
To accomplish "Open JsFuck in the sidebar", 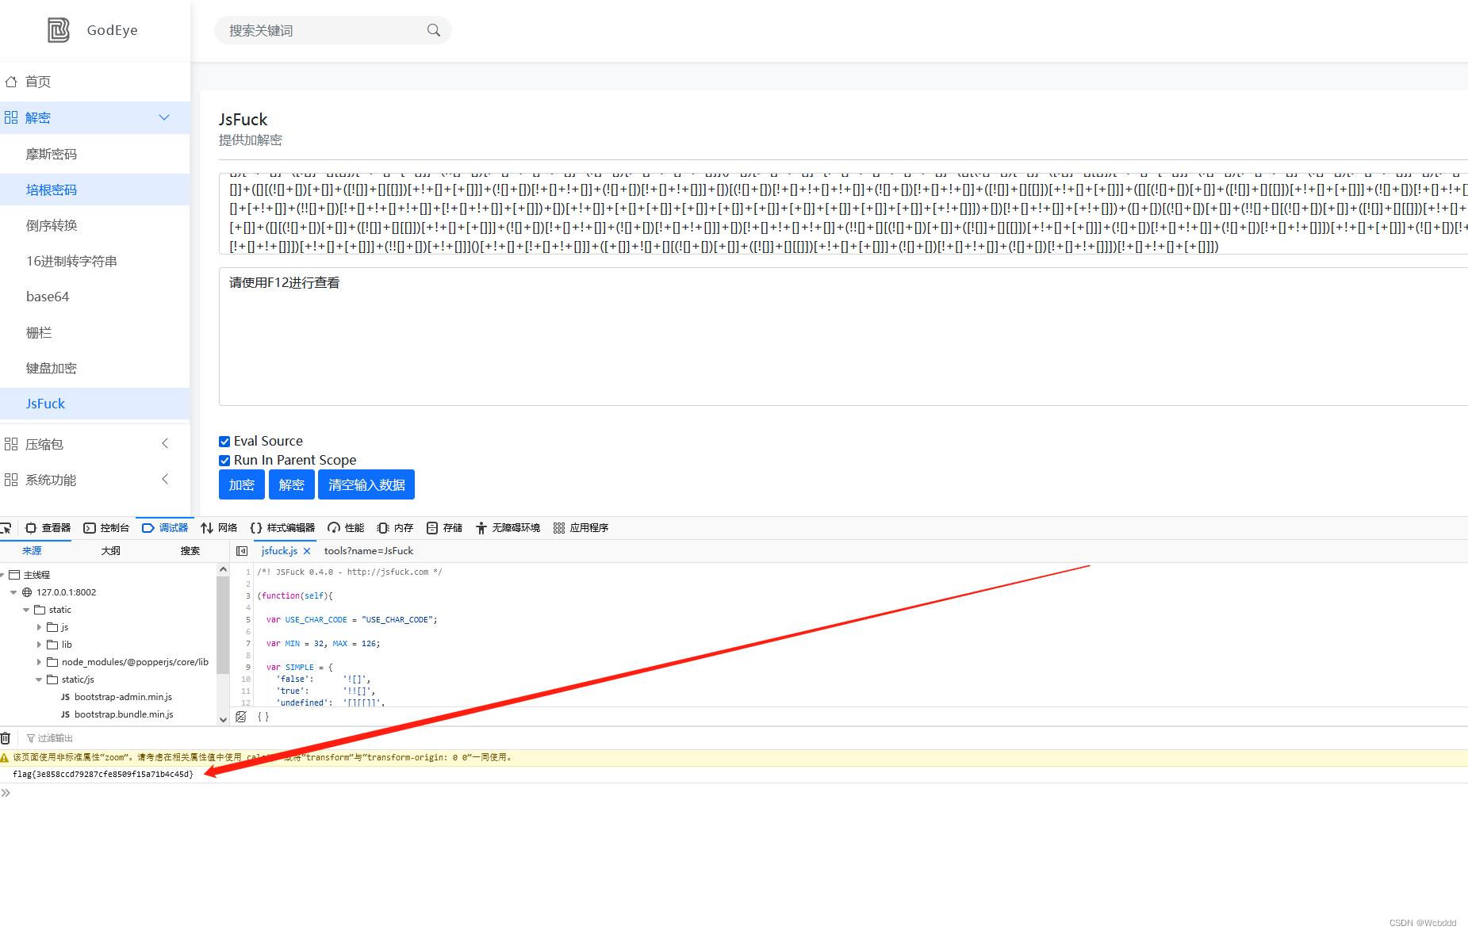I will (x=94, y=404).
